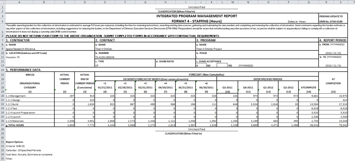Click Total Hours at-completion value 79,042
Viewport: 355px width, 161px height.
342,124
